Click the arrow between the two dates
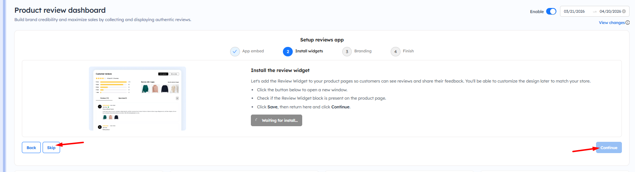Viewport: 635px width, 172px height. pos(595,12)
